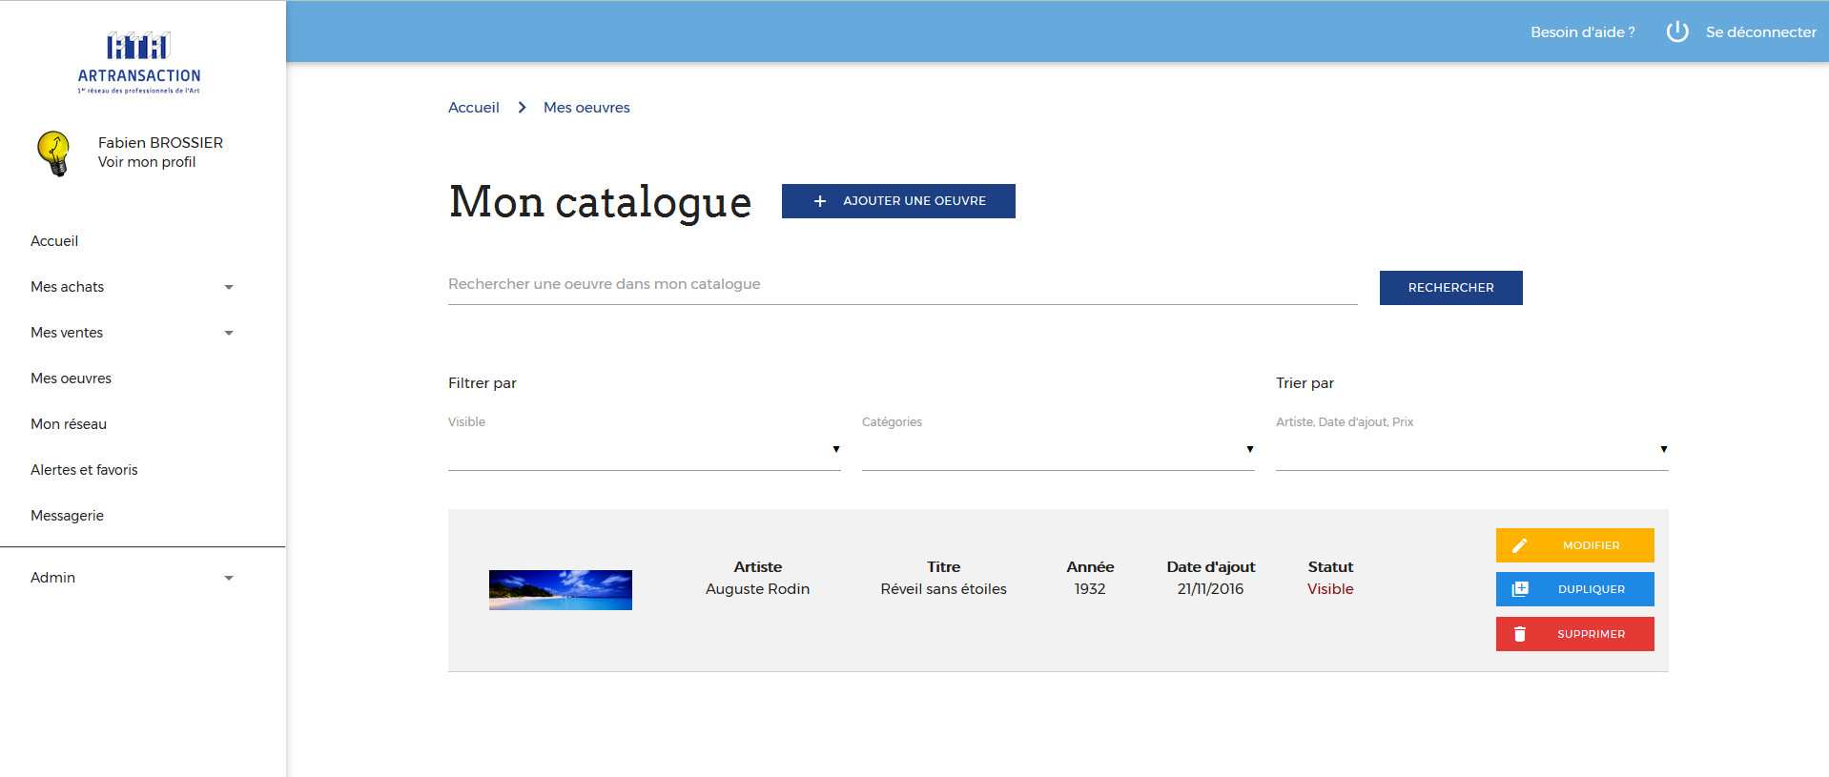1829x777 pixels.
Task: Click Besoin d'aide link
Action: 1582,32
